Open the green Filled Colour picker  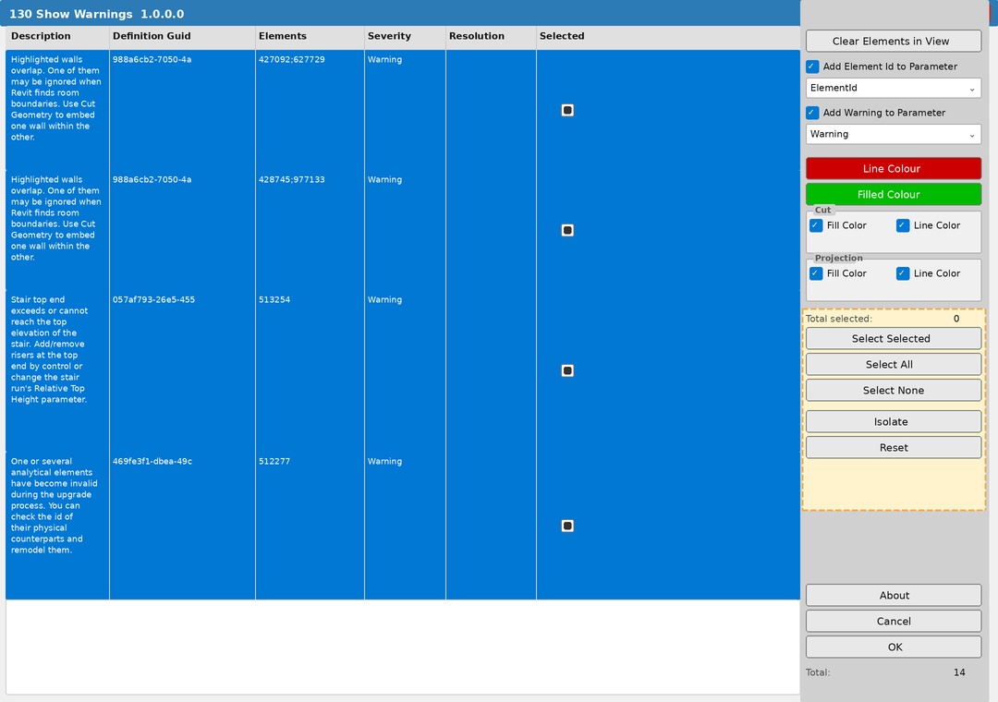[893, 194]
